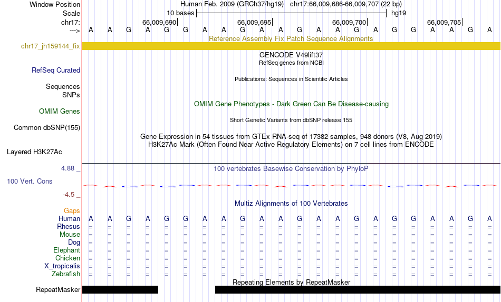Click the Gaps label in Multiz track
Image resolution: width=501 pixels, height=302 pixels.
coord(72,210)
